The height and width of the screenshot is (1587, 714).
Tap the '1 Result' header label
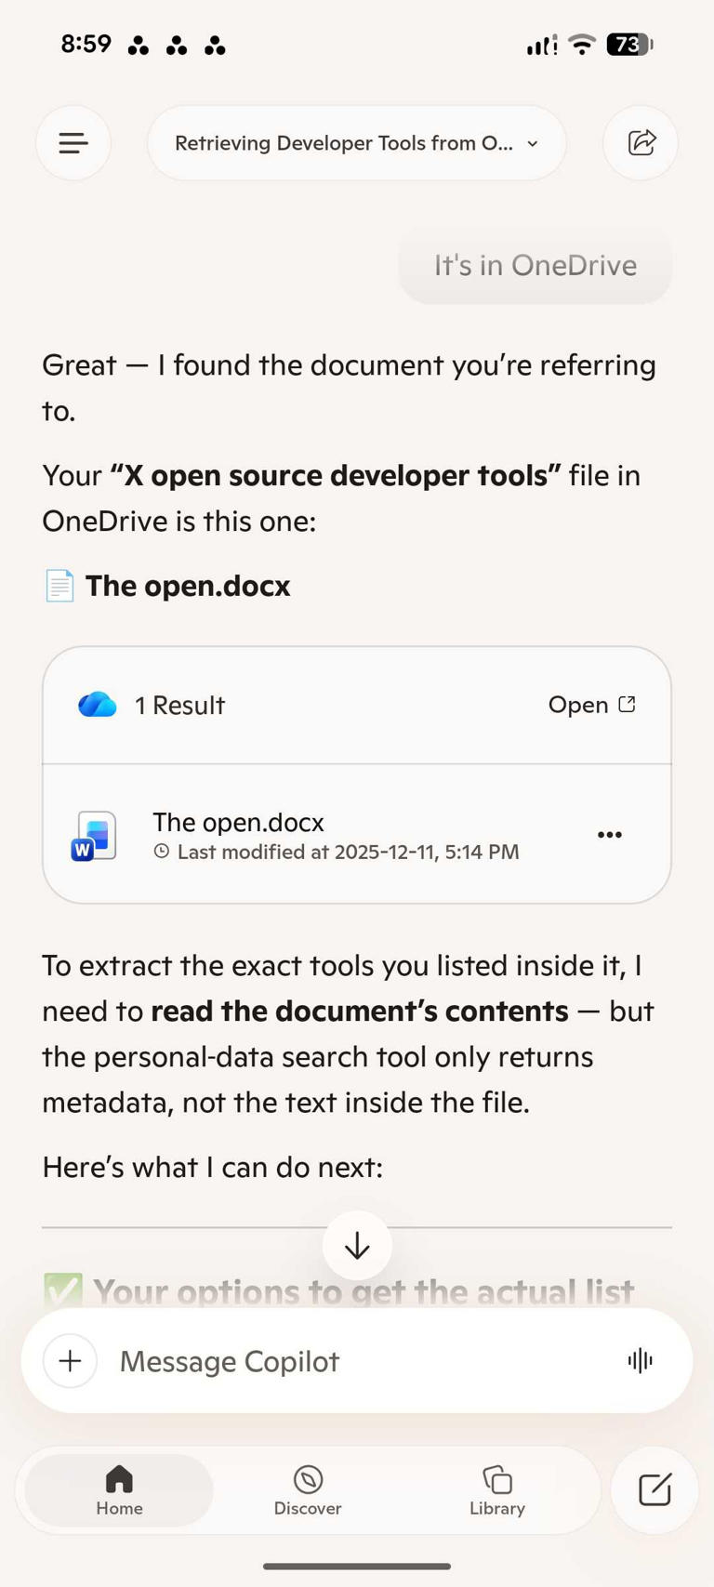click(179, 706)
